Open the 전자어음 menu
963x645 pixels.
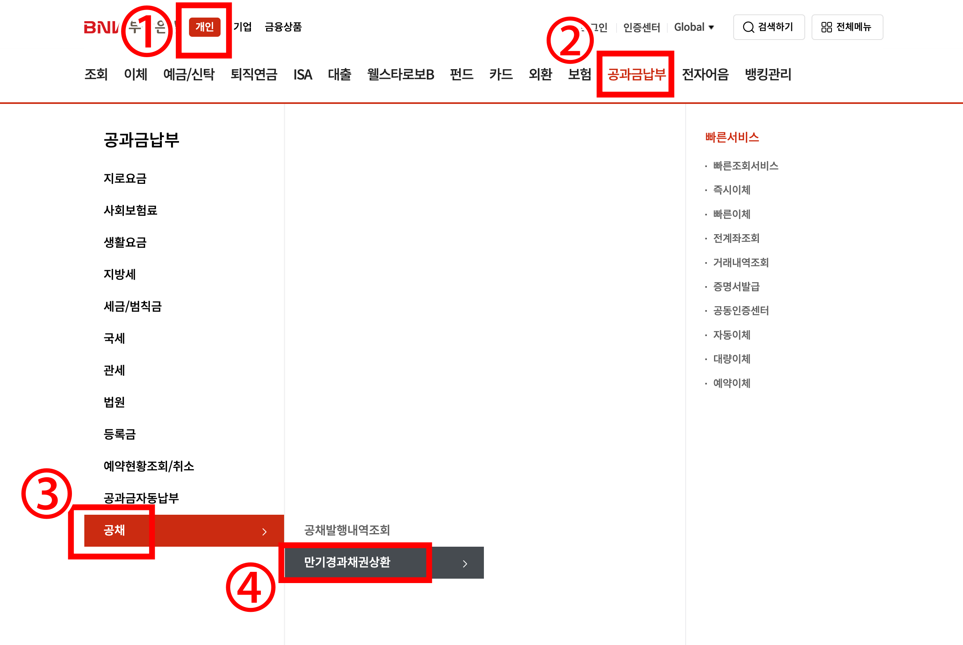tap(705, 74)
